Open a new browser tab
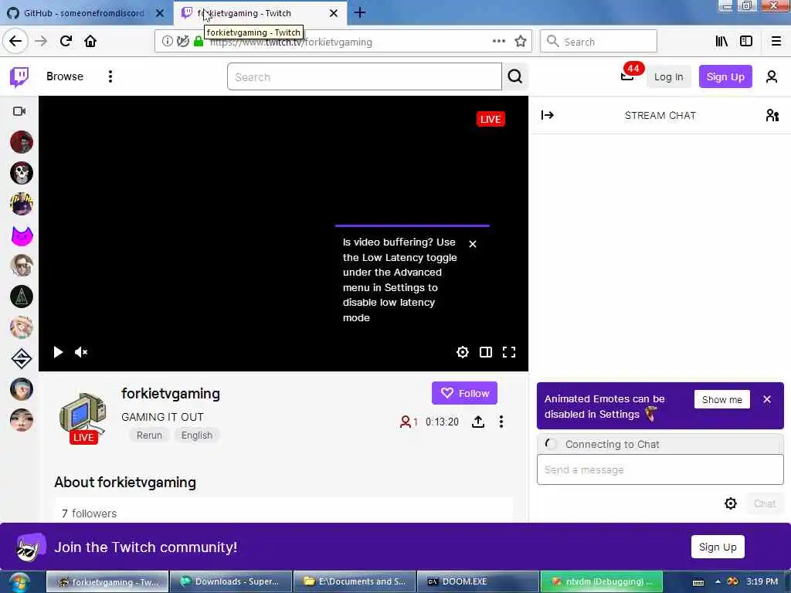This screenshot has width=791, height=593. 360,12
